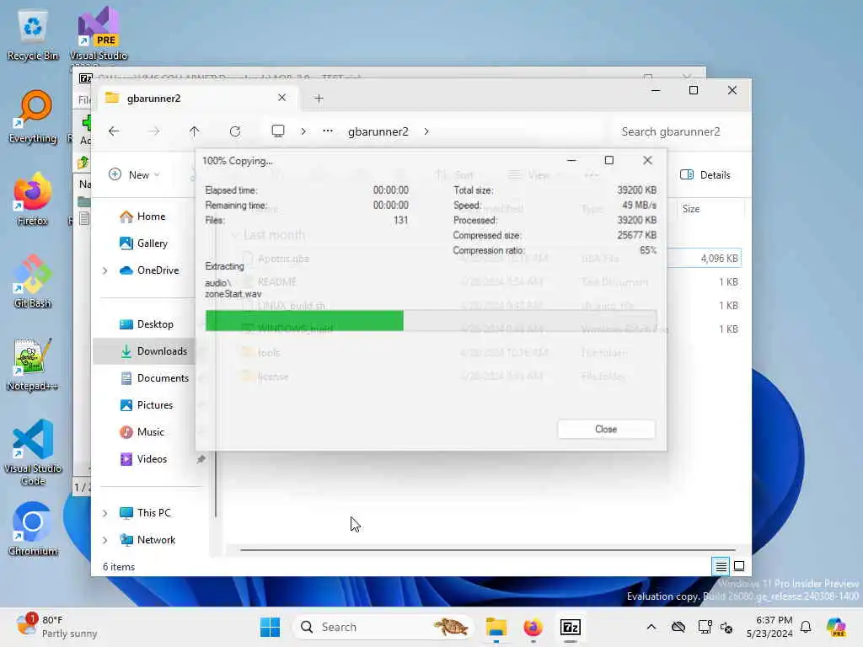This screenshot has width=863, height=647.
Task: Open clock showing 6:37 PM
Action: (x=769, y=627)
